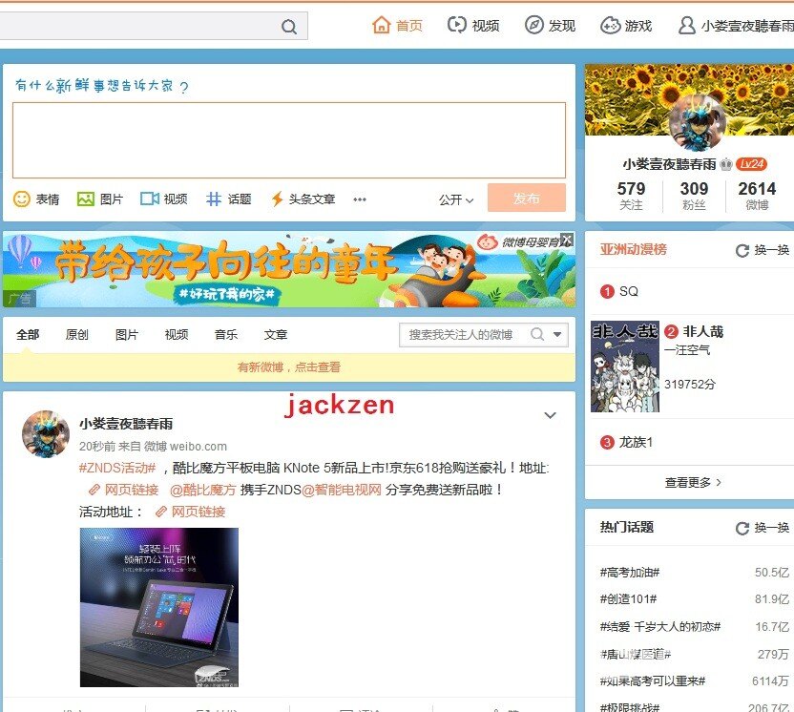
Task: Open the 游戏 games section
Action: [626, 26]
